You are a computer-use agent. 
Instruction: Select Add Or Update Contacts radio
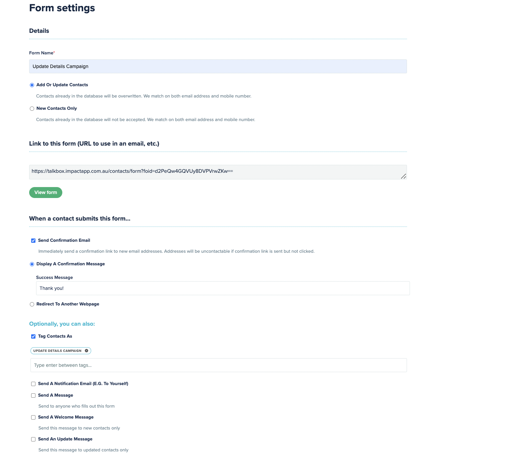pos(32,85)
